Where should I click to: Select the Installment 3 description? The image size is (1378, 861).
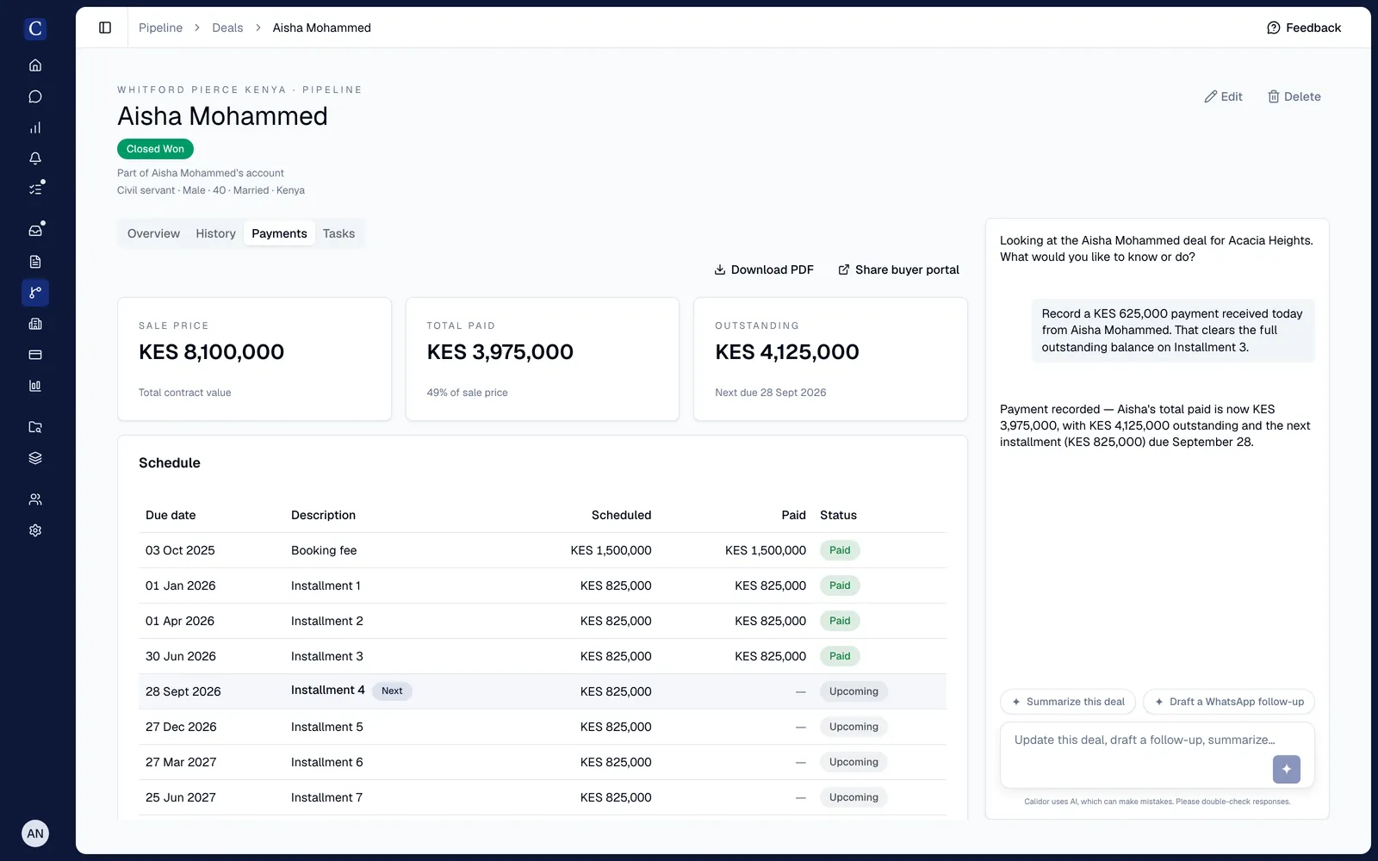(x=326, y=656)
